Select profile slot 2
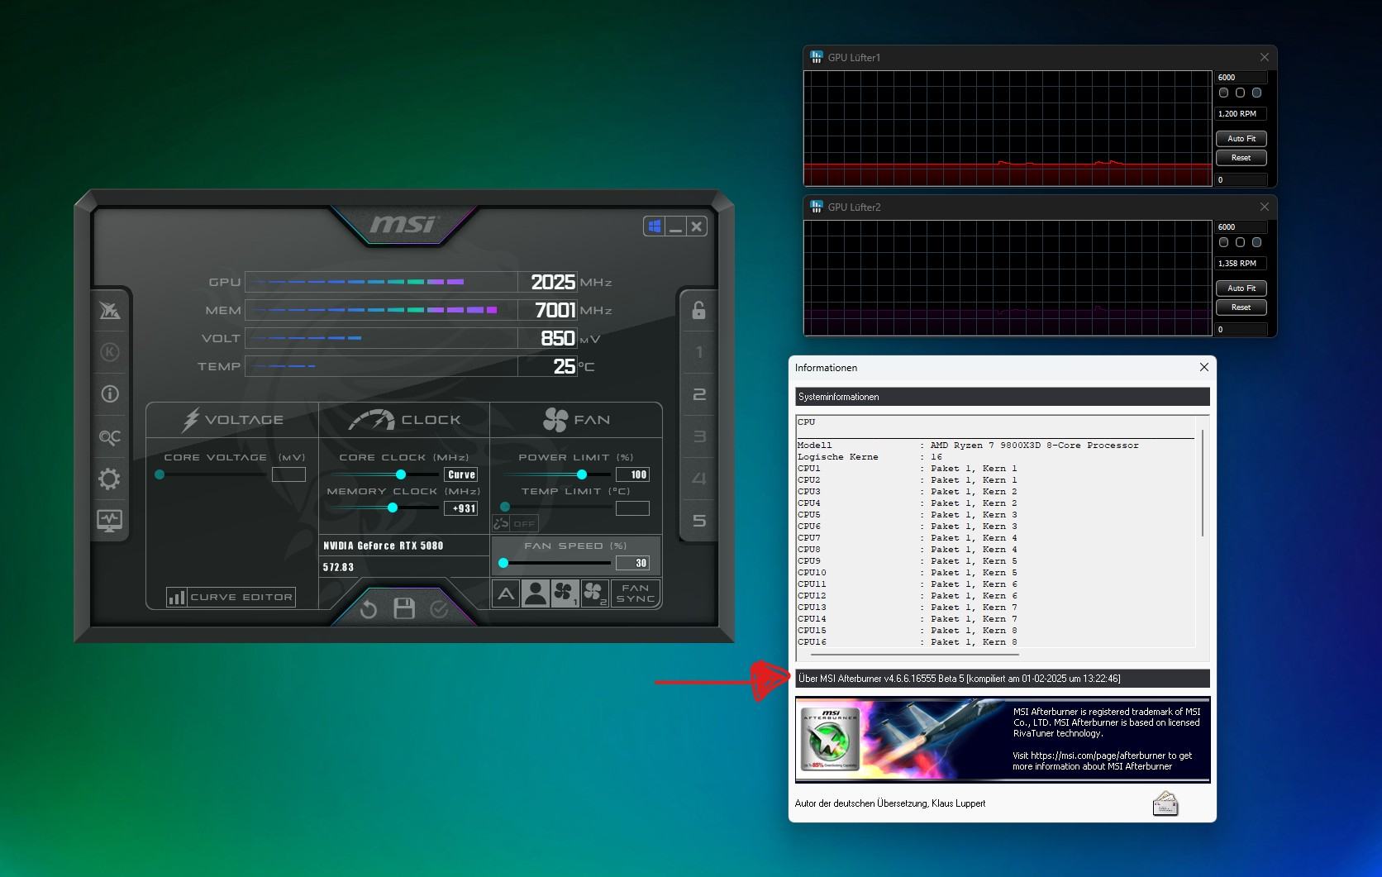1382x877 pixels. [x=699, y=395]
